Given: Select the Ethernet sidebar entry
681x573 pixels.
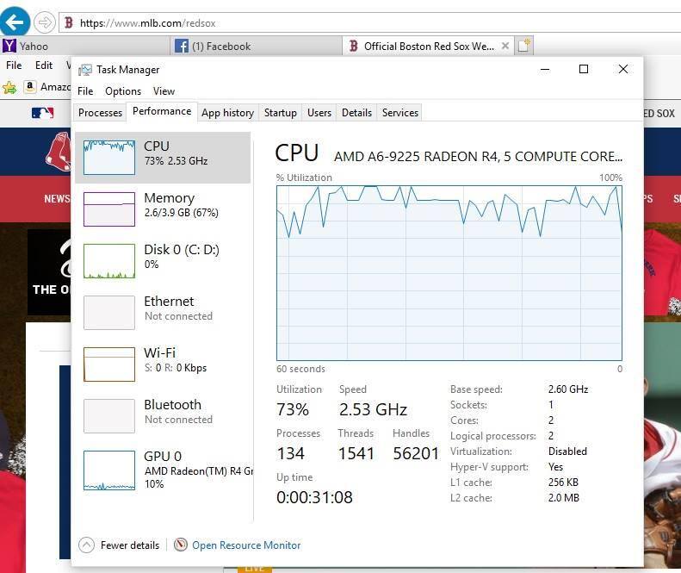Looking at the screenshot, I should [169, 308].
